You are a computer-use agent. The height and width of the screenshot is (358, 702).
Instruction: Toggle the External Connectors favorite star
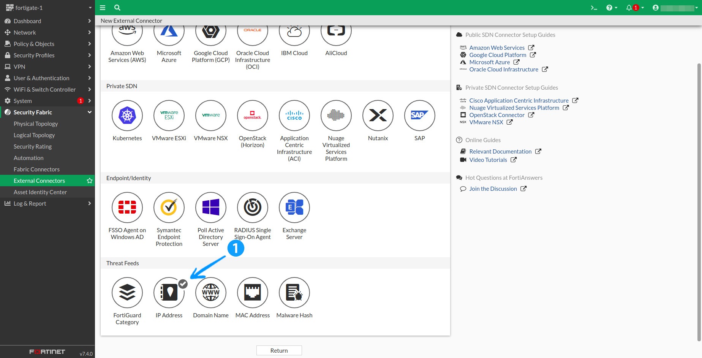(x=90, y=181)
